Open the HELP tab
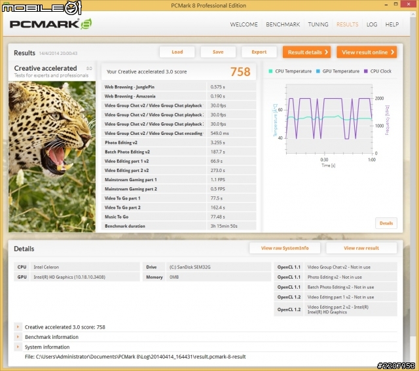Image resolution: width=419 pixels, height=371 pixels. coord(392,25)
